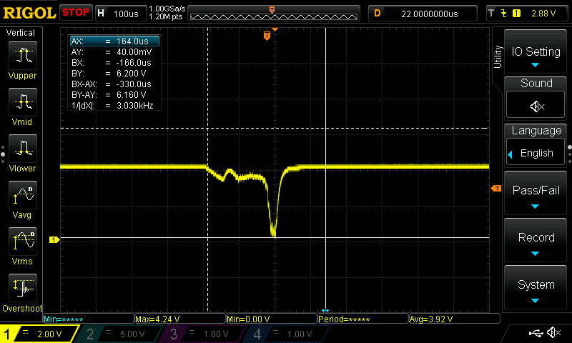Click the trigger level T marker on right edge
572x343 pixels.
point(495,189)
